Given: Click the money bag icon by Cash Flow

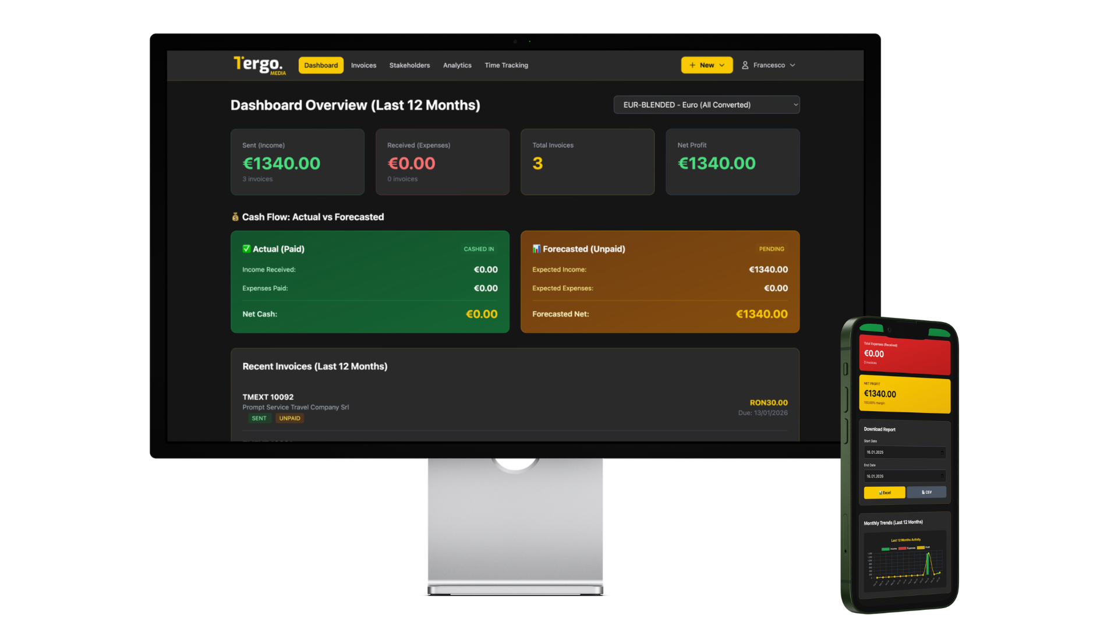Looking at the screenshot, I should [235, 217].
